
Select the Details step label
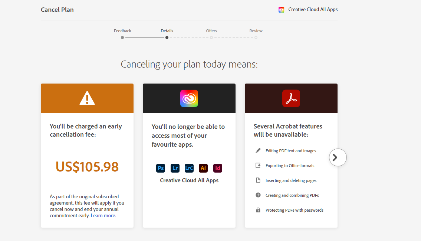[x=167, y=31]
